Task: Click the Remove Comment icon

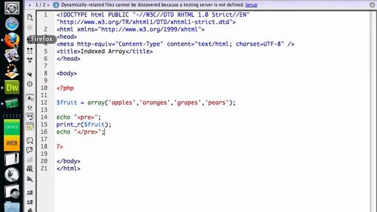Action: pos(30,150)
